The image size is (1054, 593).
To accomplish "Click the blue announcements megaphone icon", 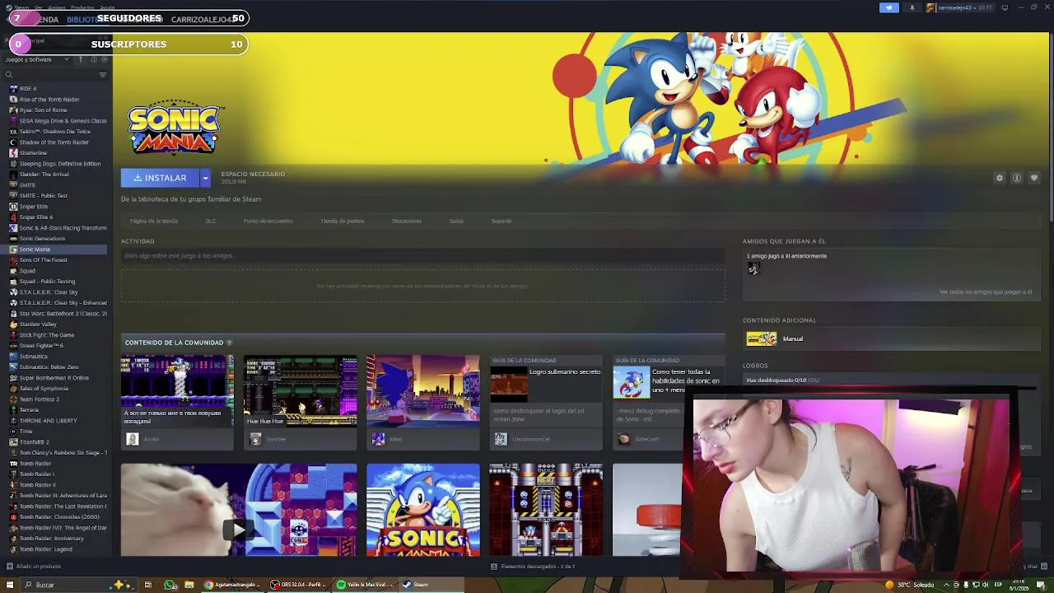I will coord(888,7).
